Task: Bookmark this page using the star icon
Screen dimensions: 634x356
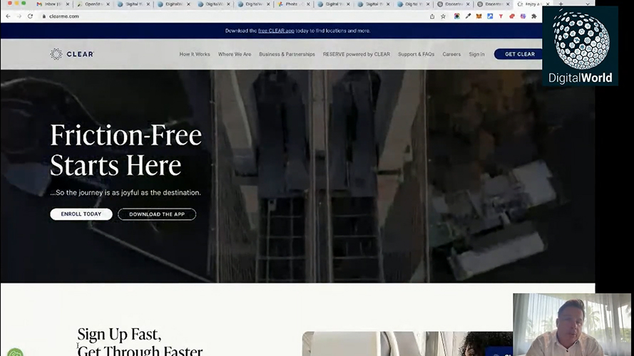Action: click(443, 16)
